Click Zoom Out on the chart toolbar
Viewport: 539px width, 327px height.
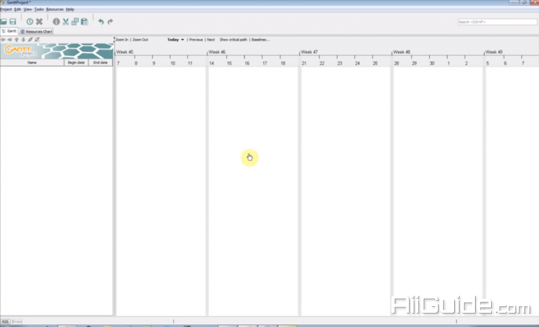coord(140,40)
